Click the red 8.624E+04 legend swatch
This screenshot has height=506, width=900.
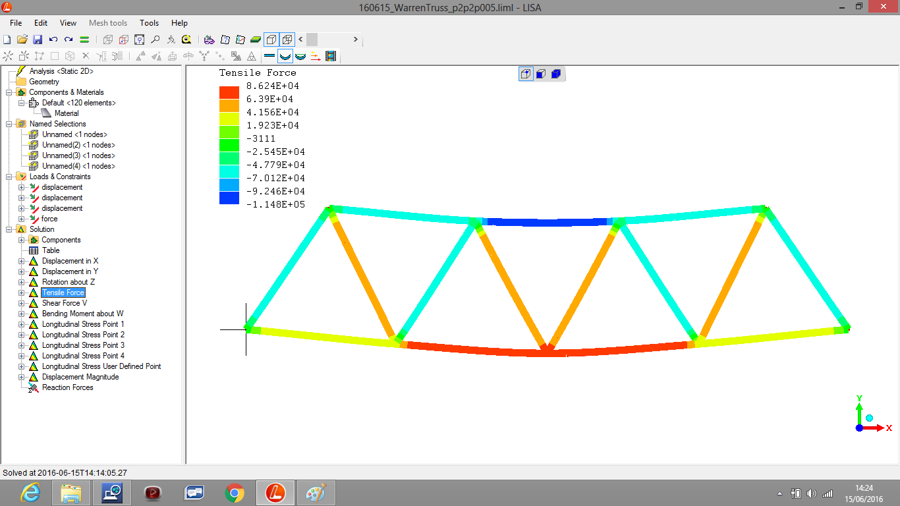(x=229, y=92)
